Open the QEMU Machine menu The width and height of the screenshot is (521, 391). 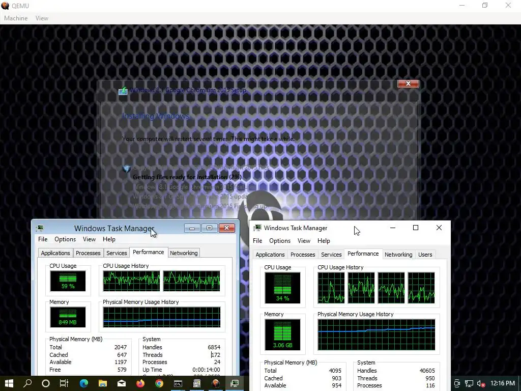[16, 18]
